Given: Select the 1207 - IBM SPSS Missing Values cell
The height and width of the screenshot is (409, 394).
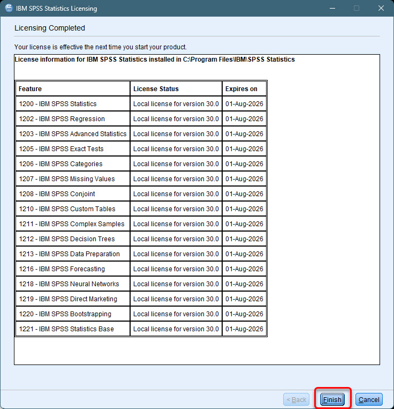Looking at the screenshot, I should pyautogui.click(x=73, y=179).
